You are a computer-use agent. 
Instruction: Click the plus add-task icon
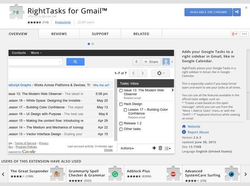(x=154, y=148)
